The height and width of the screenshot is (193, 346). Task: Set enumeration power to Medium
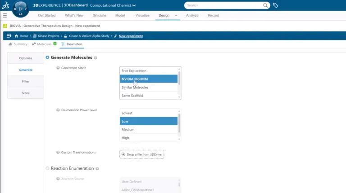pyautogui.click(x=149, y=129)
